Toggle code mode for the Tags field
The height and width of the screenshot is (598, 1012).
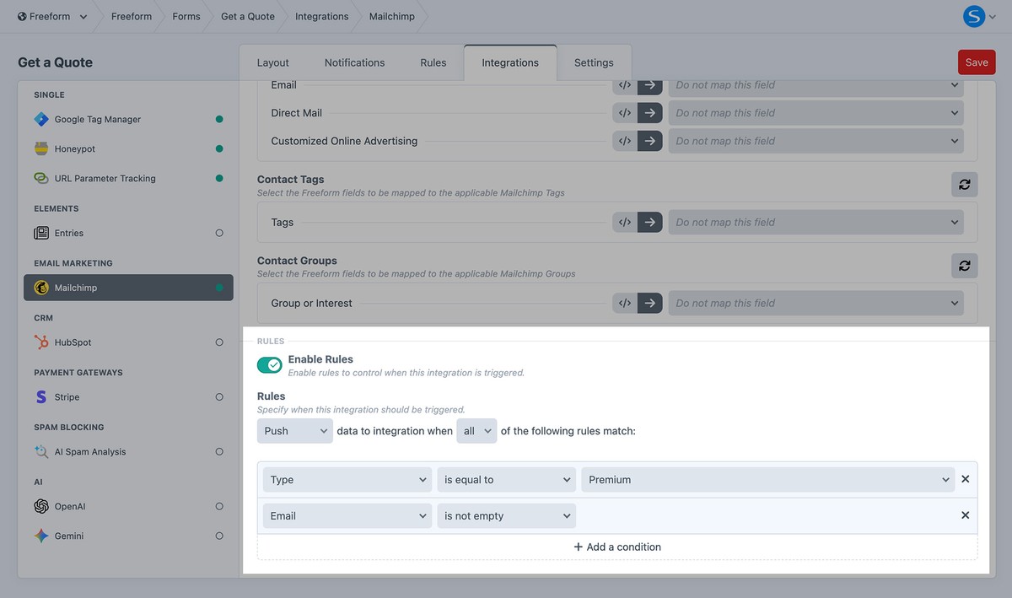coord(625,223)
